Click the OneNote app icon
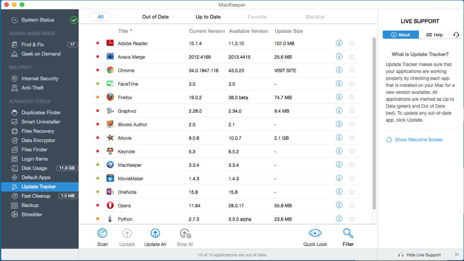 (x=110, y=192)
